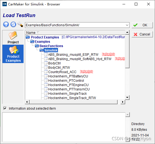Image resolution: width=155 pixels, height=144 pixels.
Task: Select the BodyCtrl test run
Action: click(54, 63)
